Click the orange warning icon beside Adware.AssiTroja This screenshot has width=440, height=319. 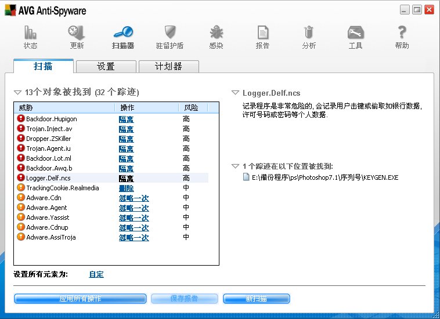pyautogui.click(x=21, y=237)
